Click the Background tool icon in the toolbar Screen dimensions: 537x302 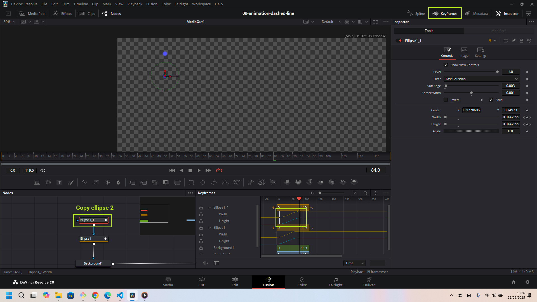click(37, 183)
